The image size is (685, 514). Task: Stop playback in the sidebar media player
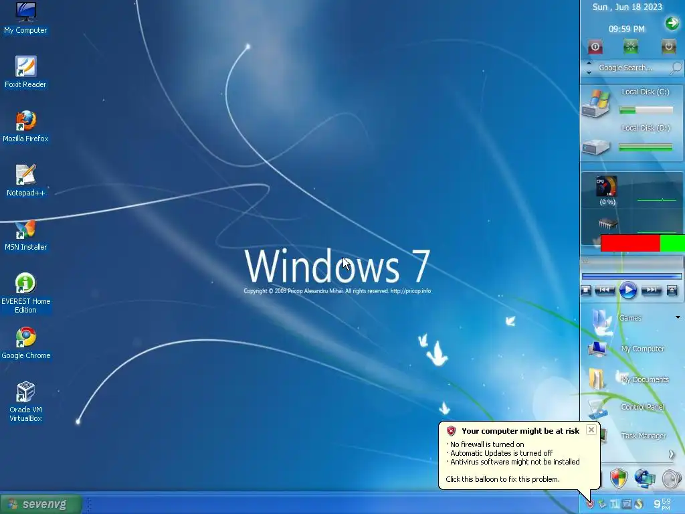(x=586, y=290)
